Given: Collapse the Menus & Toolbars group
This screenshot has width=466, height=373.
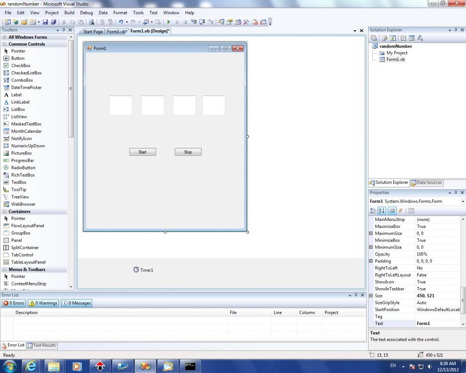Looking at the screenshot, I should coord(5,269).
